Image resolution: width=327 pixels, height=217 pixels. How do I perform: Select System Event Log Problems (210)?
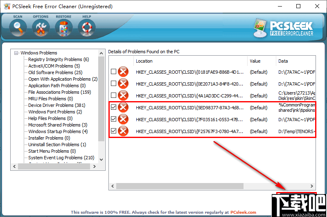tap(61, 158)
